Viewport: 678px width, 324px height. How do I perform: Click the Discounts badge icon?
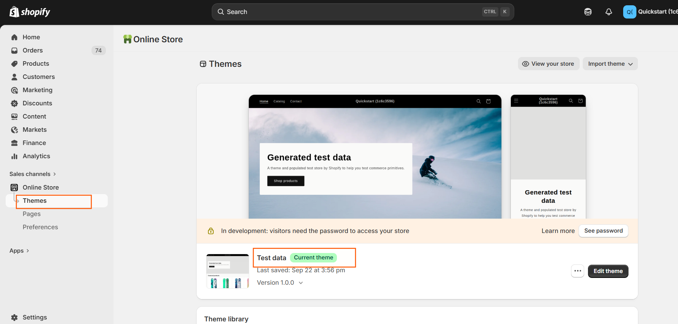(x=14, y=103)
